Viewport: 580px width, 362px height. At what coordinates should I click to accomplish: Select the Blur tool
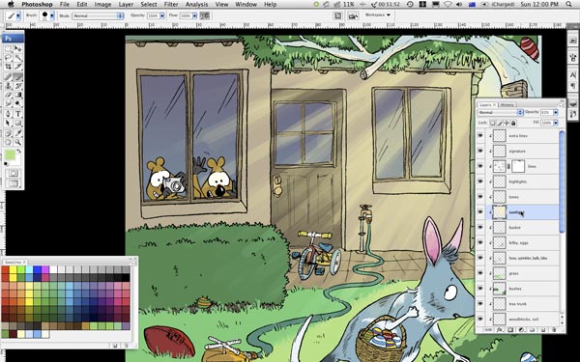pos(8,104)
